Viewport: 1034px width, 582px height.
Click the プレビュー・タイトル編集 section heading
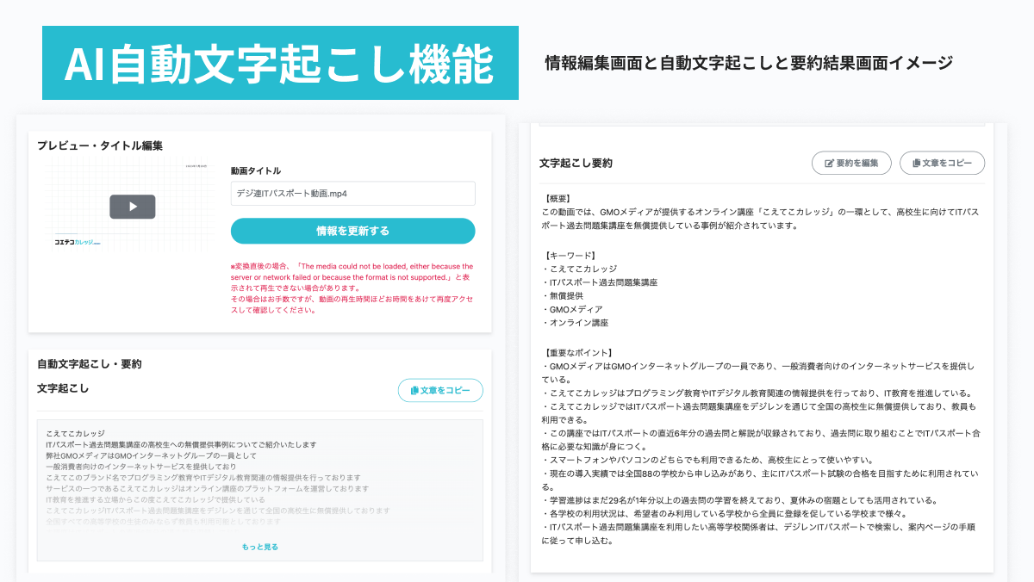(100, 145)
